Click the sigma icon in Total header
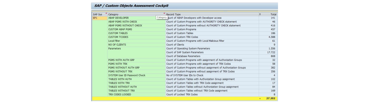 [x=260, y=14]
